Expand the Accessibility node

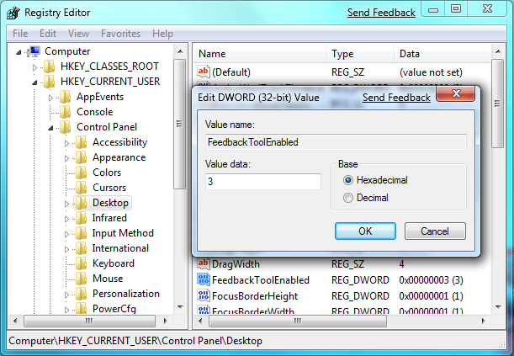pos(66,143)
